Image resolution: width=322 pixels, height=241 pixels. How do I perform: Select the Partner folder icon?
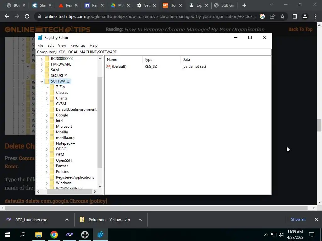click(x=52, y=166)
